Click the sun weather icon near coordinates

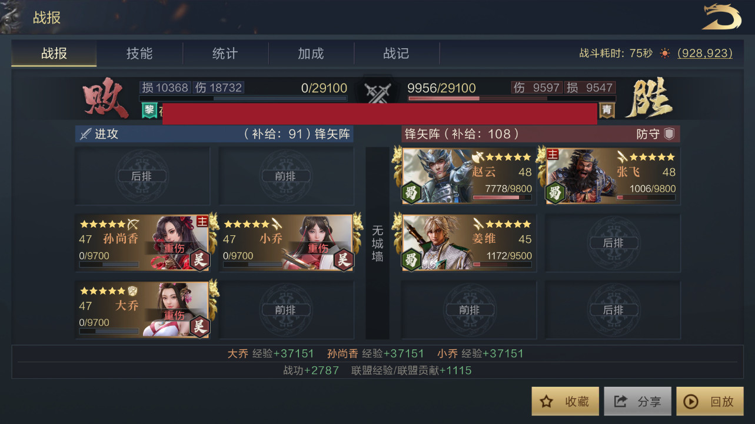pos(665,54)
